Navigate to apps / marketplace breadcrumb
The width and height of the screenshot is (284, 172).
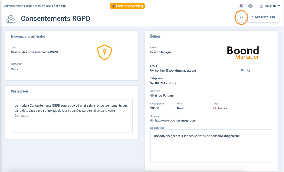click(x=38, y=6)
